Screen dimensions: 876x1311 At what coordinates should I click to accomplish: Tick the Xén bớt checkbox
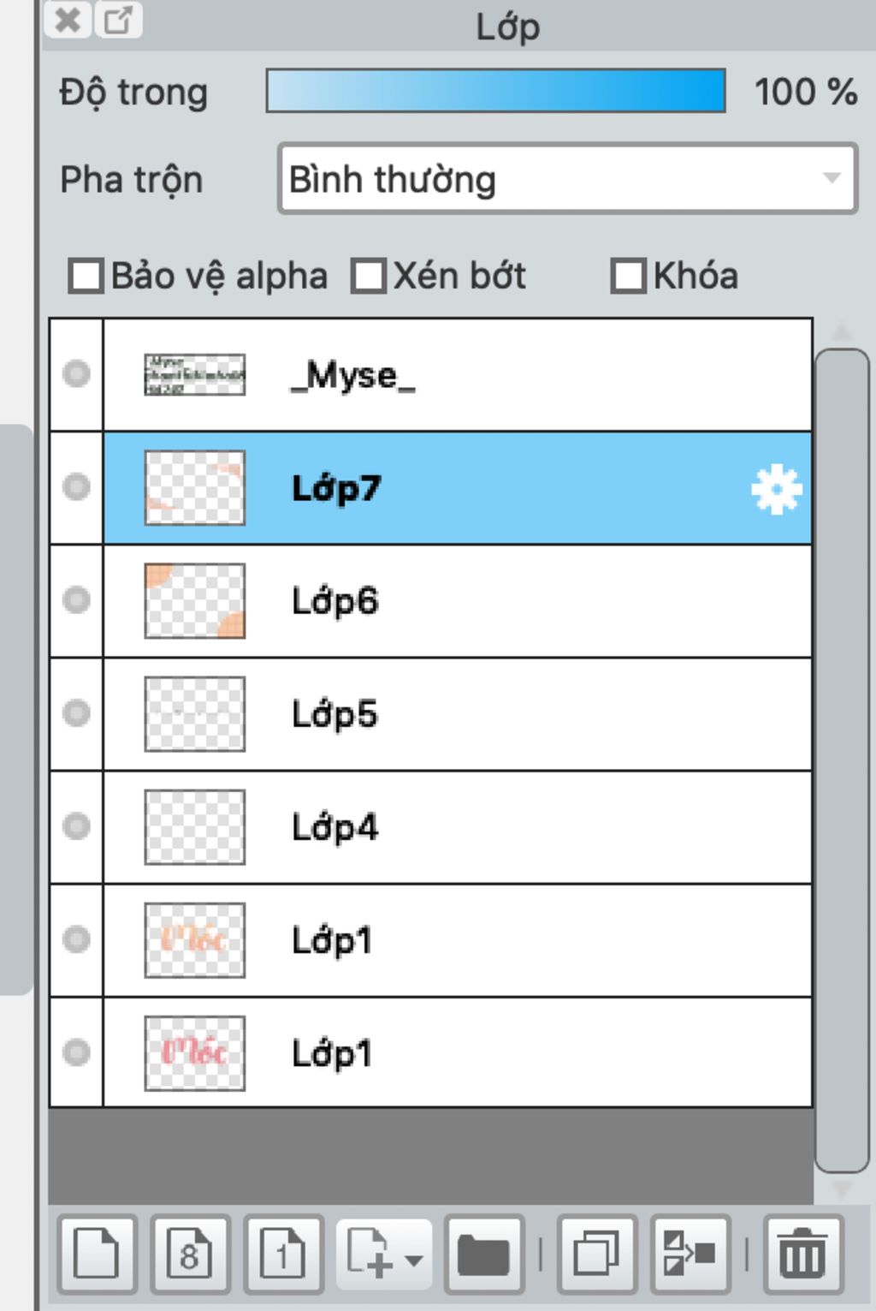[369, 277]
